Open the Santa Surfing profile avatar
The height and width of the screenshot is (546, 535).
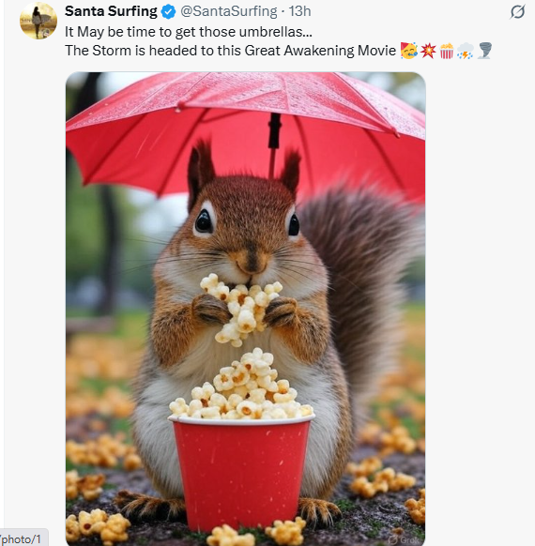[38, 21]
